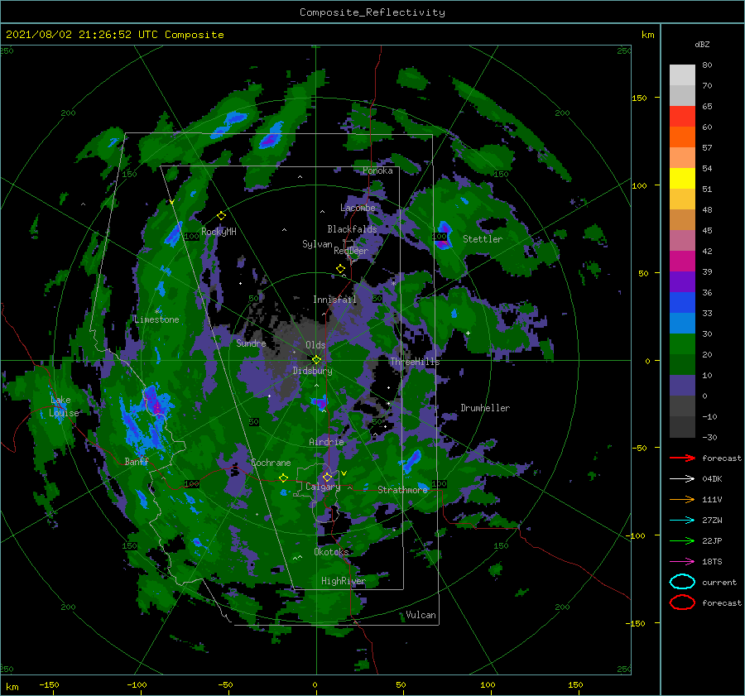This screenshot has width=745, height=696.
Task: Click the Vulcan city label
Action: click(421, 615)
